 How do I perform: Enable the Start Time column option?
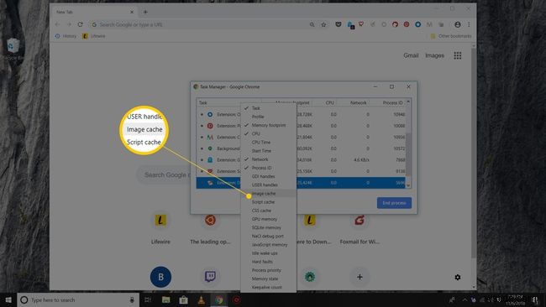pos(269,151)
